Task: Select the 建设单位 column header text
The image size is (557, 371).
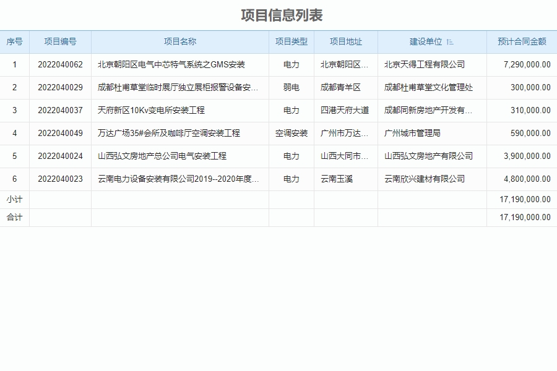Action: [426, 42]
